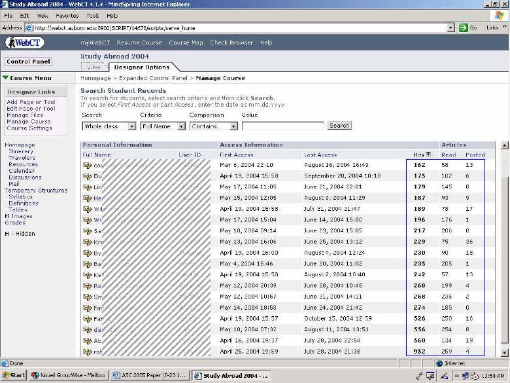The image size is (510, 383).
Task: Open the Course Map link
Action: pyautogui.click(x=186, y=43)
